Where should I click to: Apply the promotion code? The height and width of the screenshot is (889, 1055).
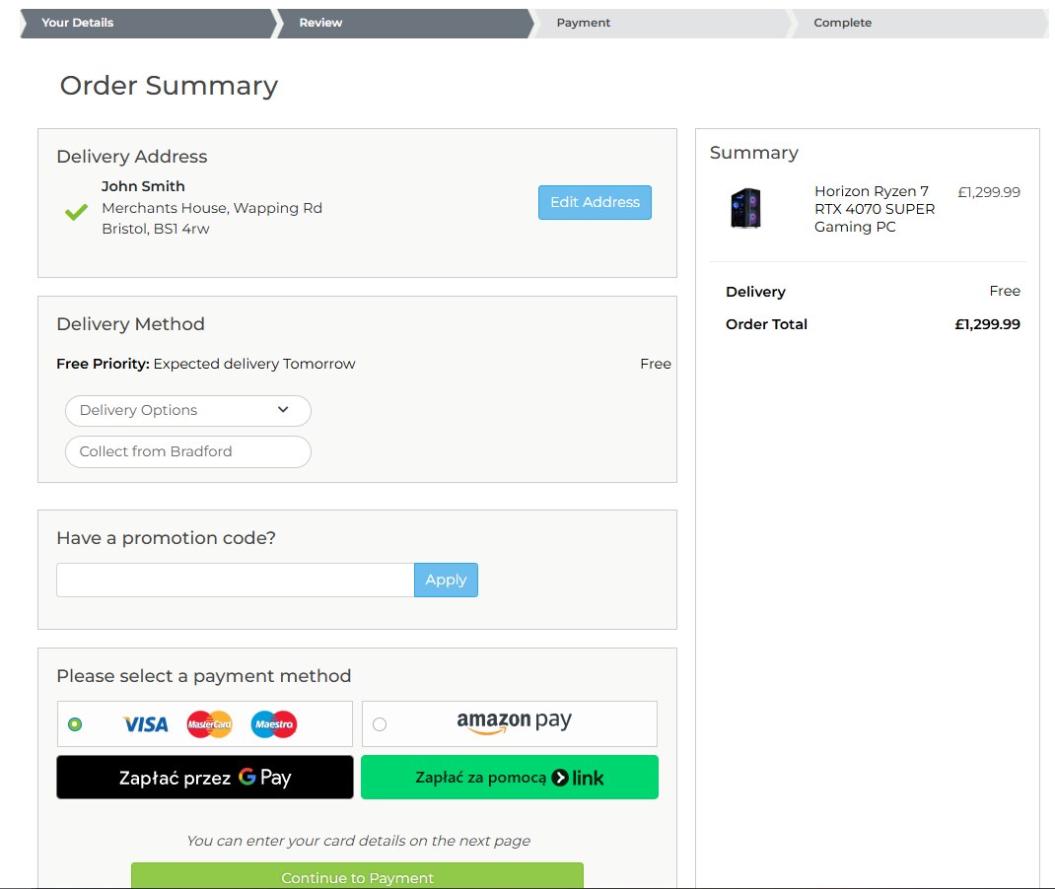[x=446, y=581]
